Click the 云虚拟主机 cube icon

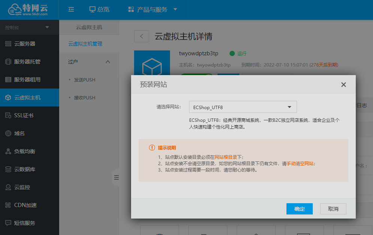(x=8, y=98)
